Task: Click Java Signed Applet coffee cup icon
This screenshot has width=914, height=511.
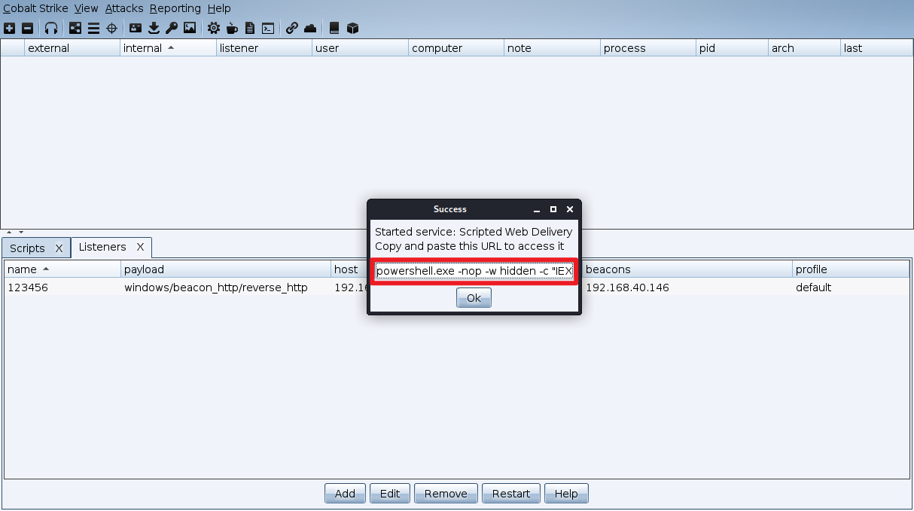Action: tap(232, 29)
